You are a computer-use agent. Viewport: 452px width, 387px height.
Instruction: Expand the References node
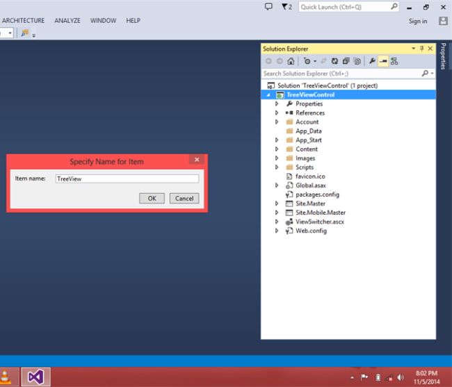[277, 113]
